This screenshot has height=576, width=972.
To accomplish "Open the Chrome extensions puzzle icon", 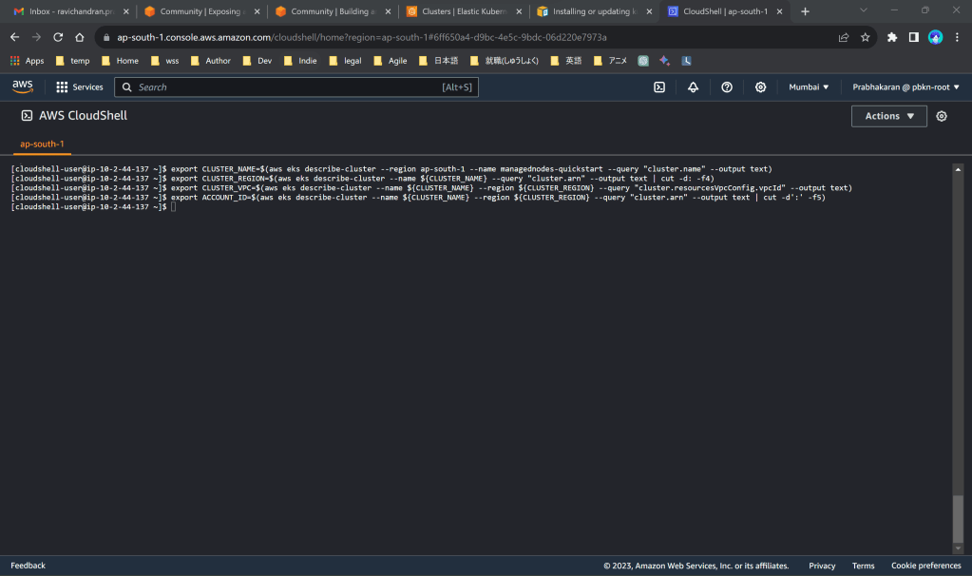I will point(892,37).
